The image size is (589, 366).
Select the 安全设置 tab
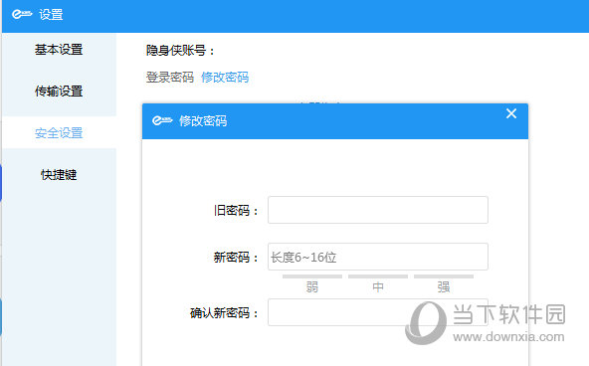click(x=59, y=133)
